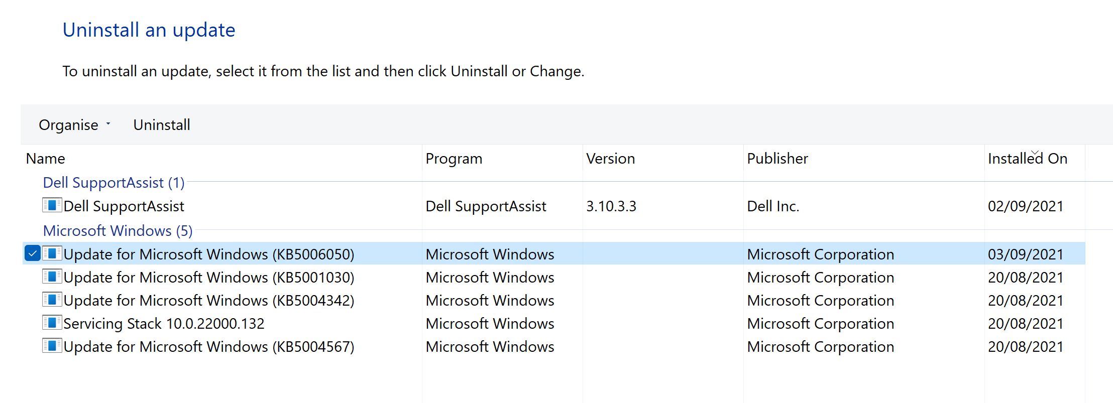Sort the list by Program column

pos(454,159)
